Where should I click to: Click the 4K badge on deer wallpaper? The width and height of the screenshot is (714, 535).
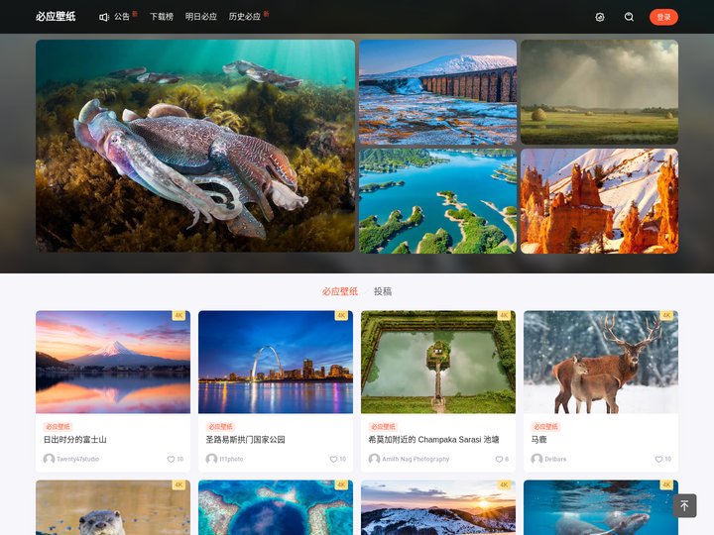tap(666, 315)
